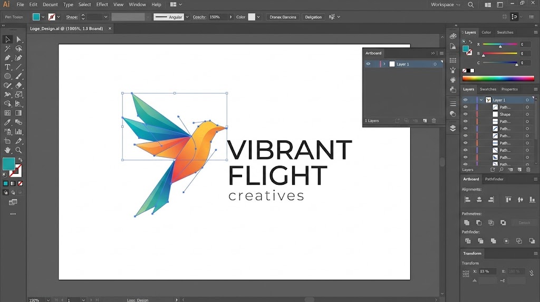Select the Gradient tool
The height and width of the screenshot is (302, 540).
[18, 113]
